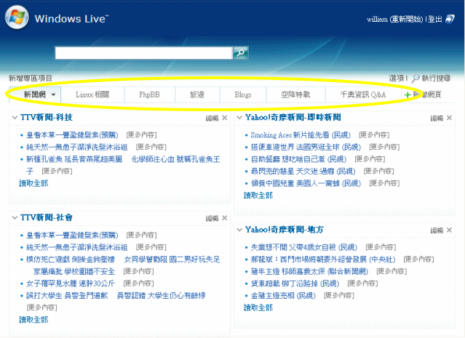The height and width of the screenshot is (338, 465).
Task: Click 更多內容 beside 金豬主燈亮相
Action: (339, 296)
